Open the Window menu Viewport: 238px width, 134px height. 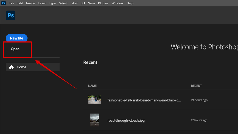[118, 3]
